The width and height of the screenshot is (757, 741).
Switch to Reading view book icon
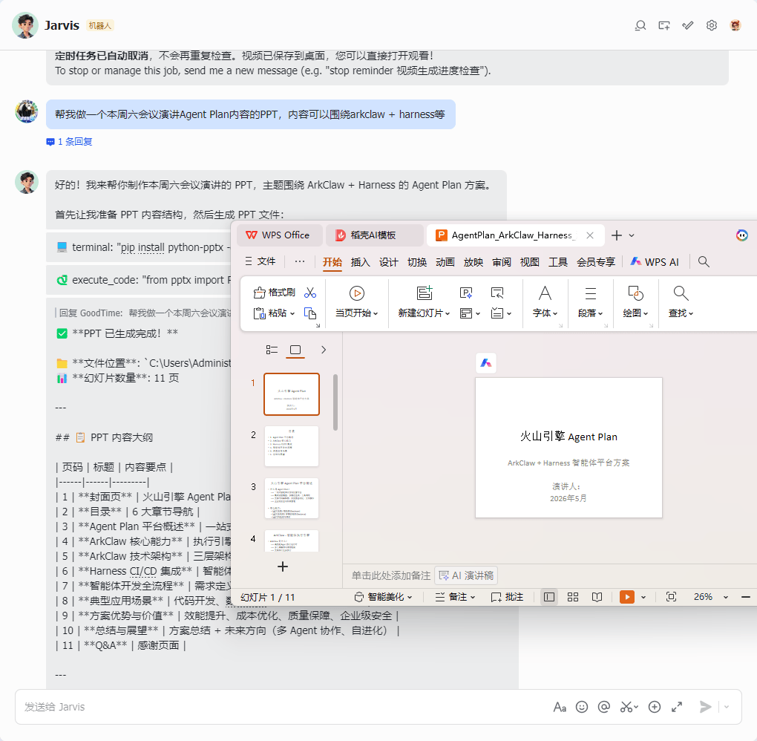[x=597, y=597]
